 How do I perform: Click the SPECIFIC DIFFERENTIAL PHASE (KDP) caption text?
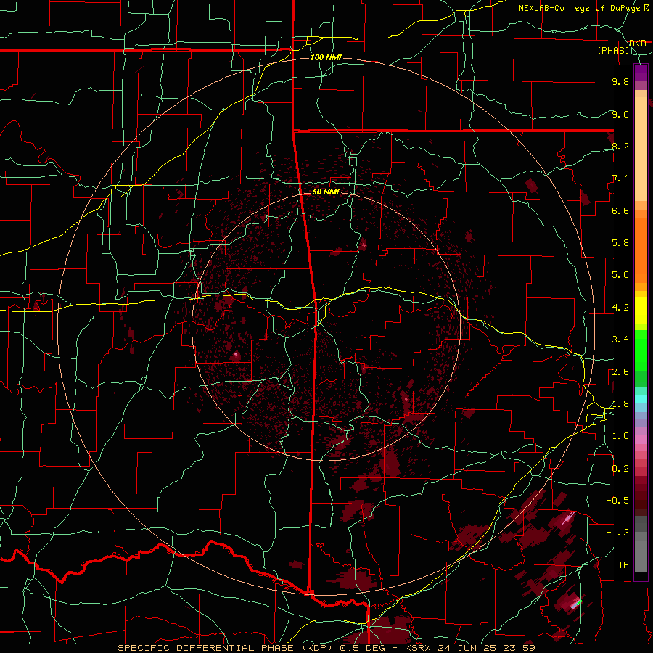click(x=226, y=648)
